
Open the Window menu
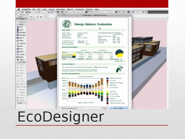tap(89, 9)
